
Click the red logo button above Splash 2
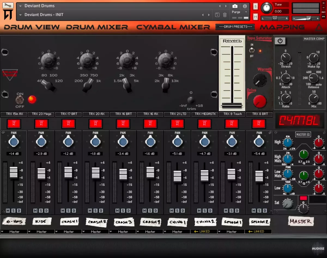pyautogui.click(x=259, y=124)
